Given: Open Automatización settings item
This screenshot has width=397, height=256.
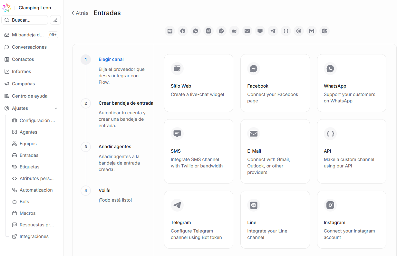Looking at the screenshot, I should coord(36,190).
